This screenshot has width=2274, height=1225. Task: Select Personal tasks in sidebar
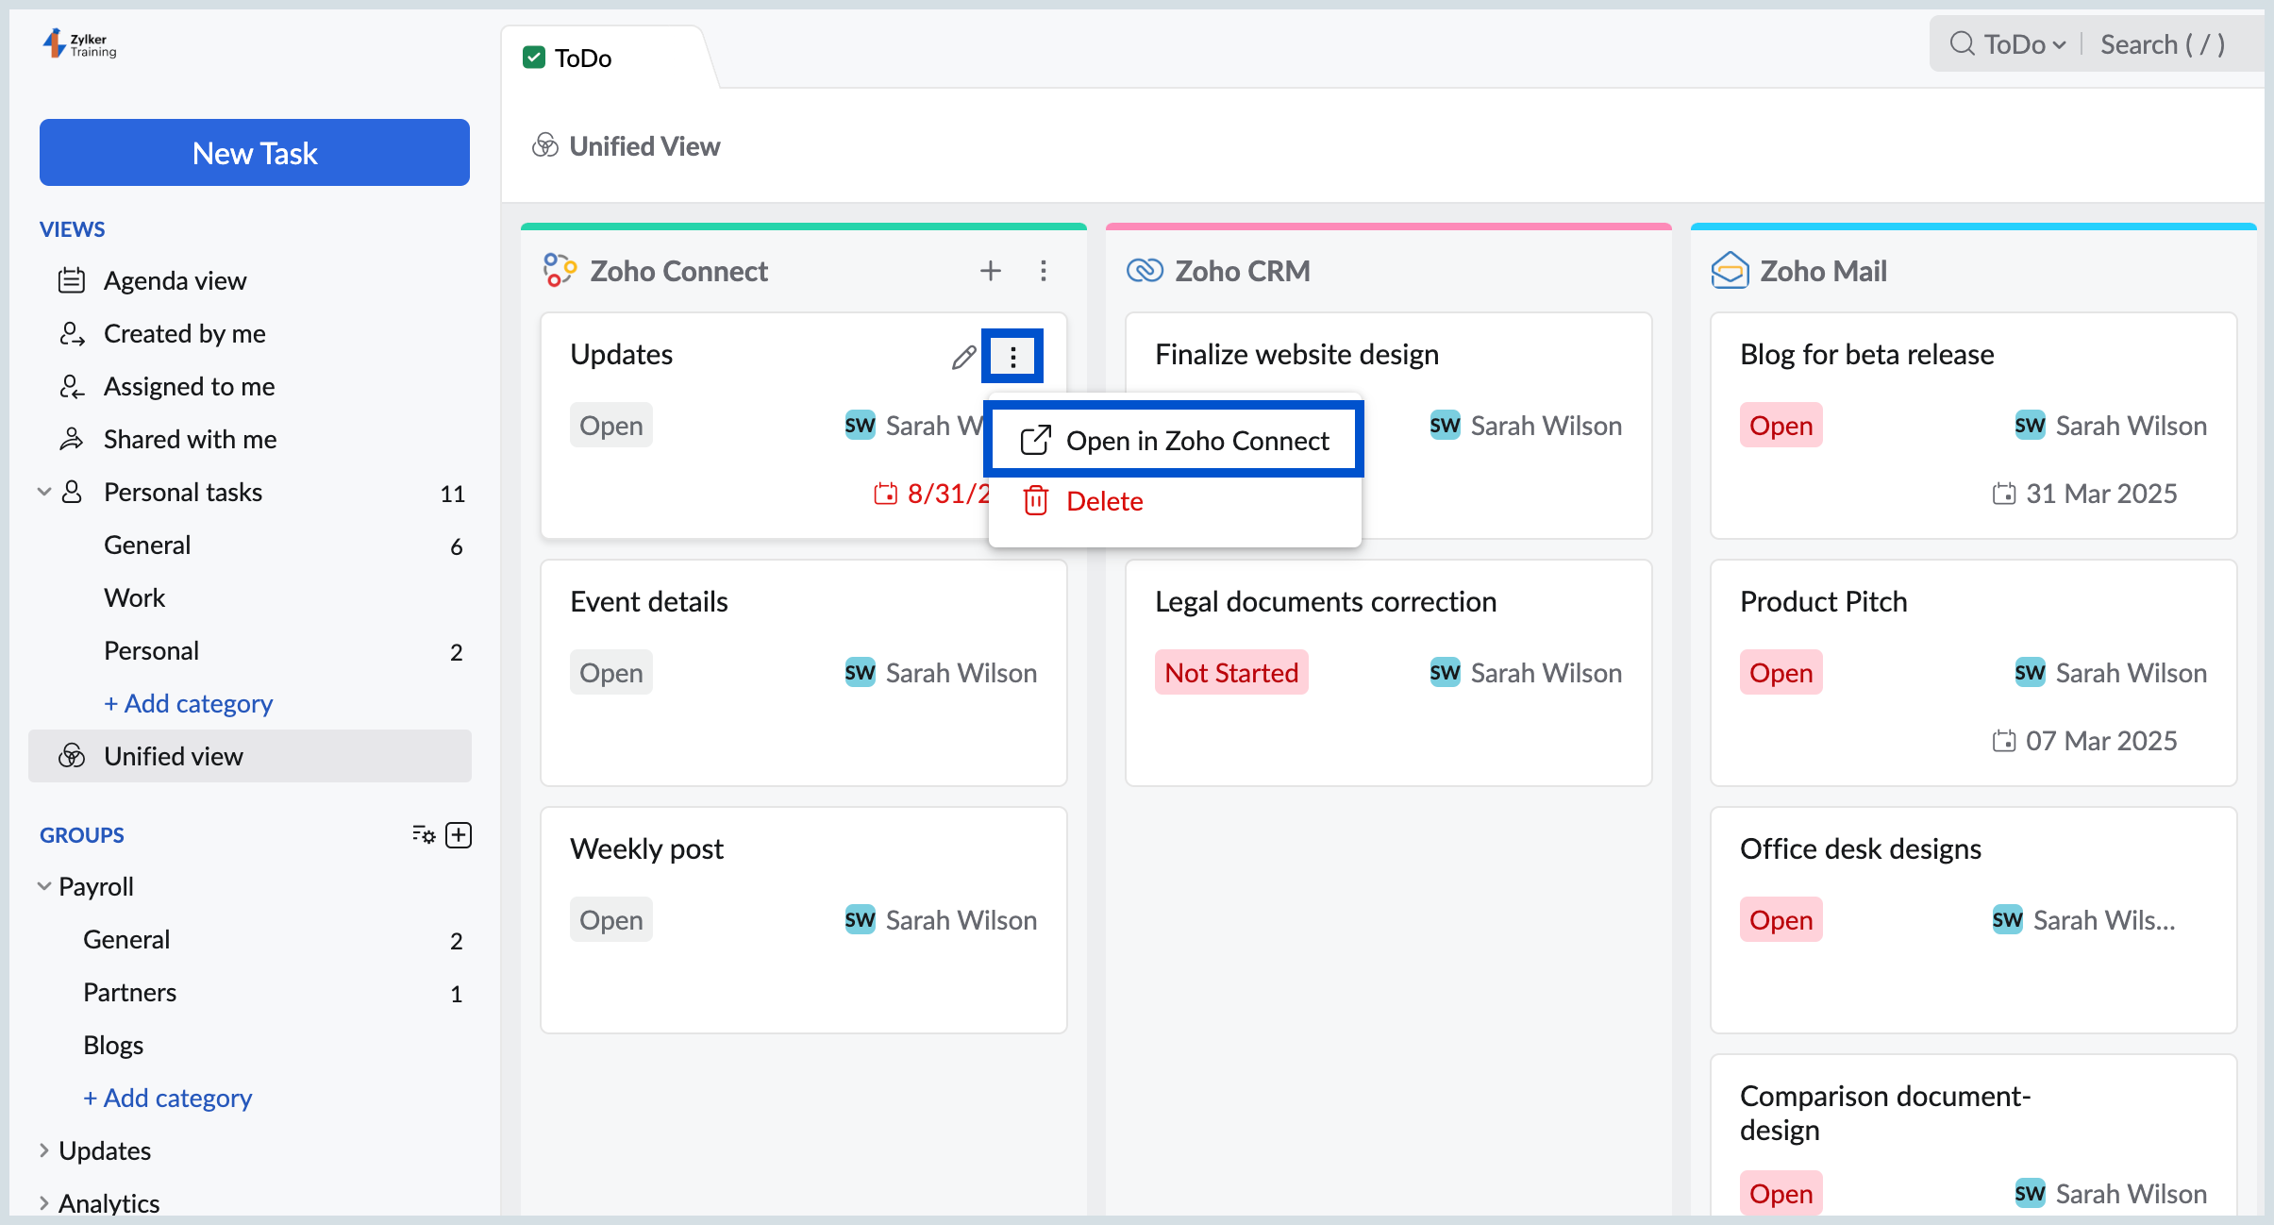183,492
